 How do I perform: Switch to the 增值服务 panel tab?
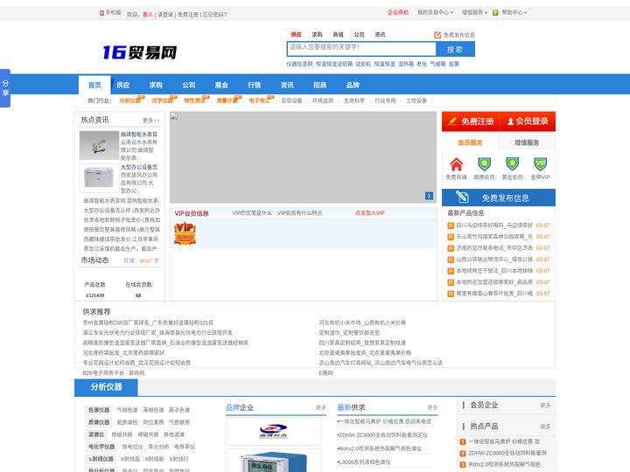pos(527,142)
